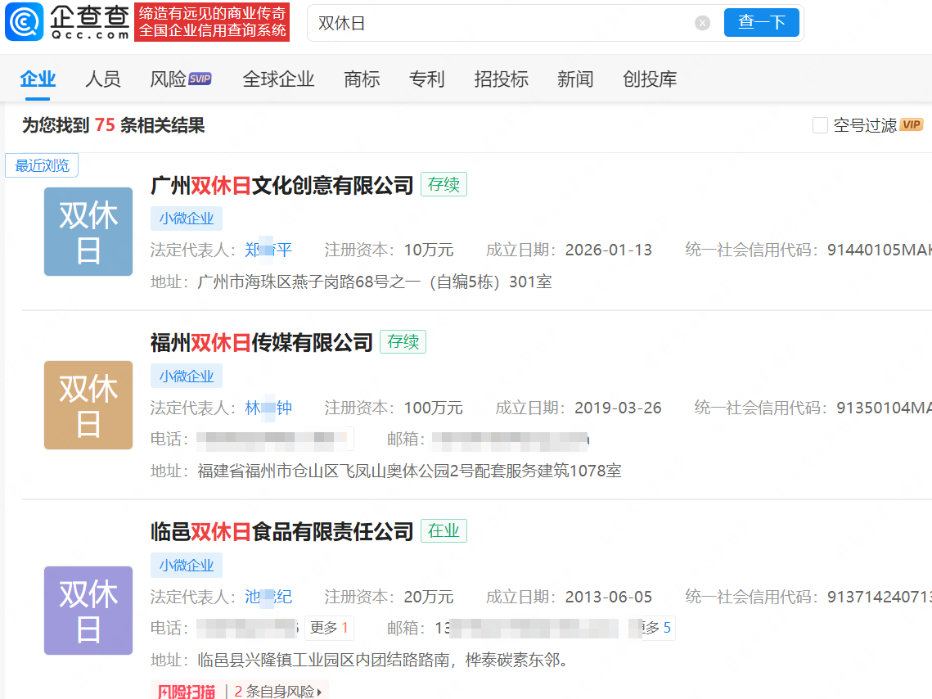Switch to the 人员 tab
The image size is (932, 699).
pos(103,79)
